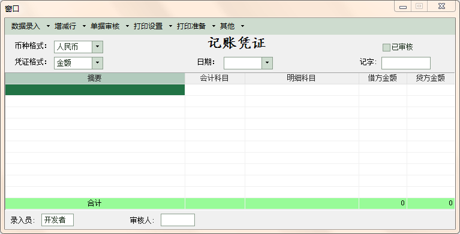
Task: Open the 币种格式 currency dropdown
Action: [x=97, y=47]
